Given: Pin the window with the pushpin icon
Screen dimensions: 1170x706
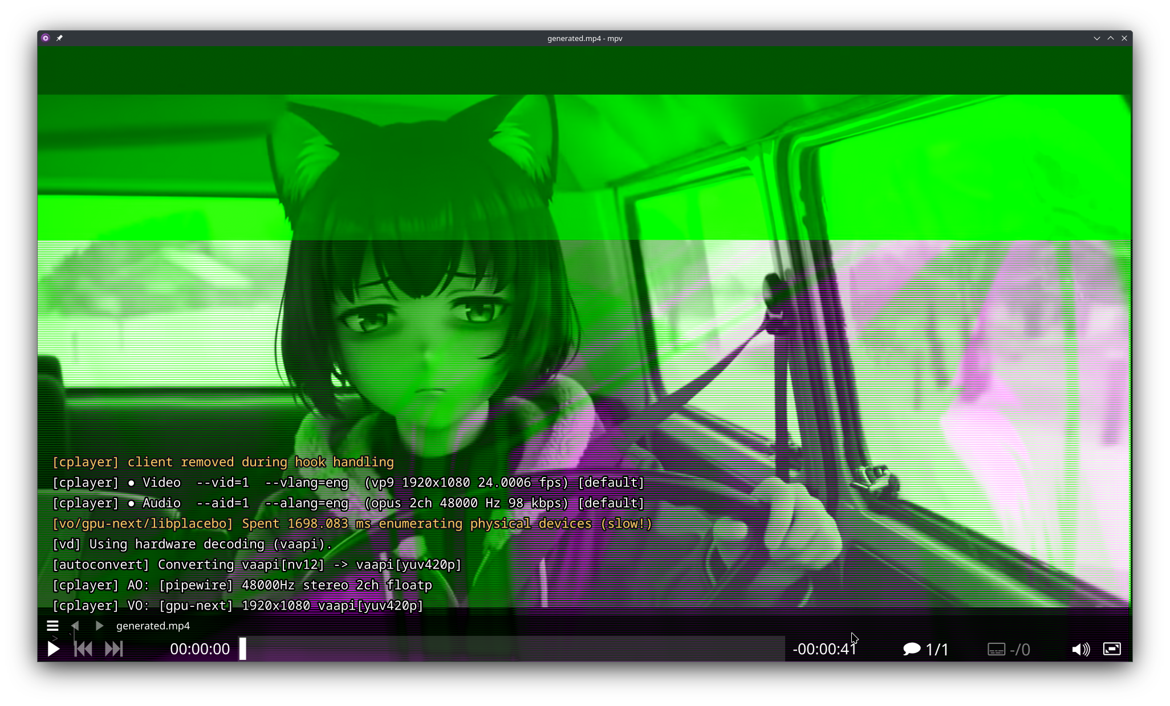Looking at the screenshot, I should tap(59, 38).
